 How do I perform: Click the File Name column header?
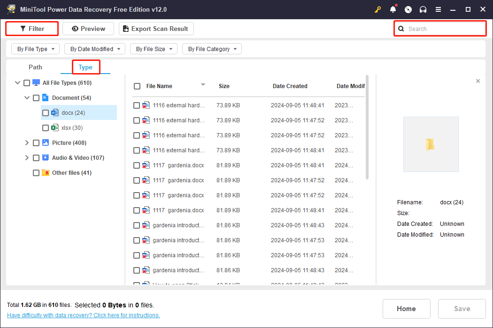click(x=159, y=86)
